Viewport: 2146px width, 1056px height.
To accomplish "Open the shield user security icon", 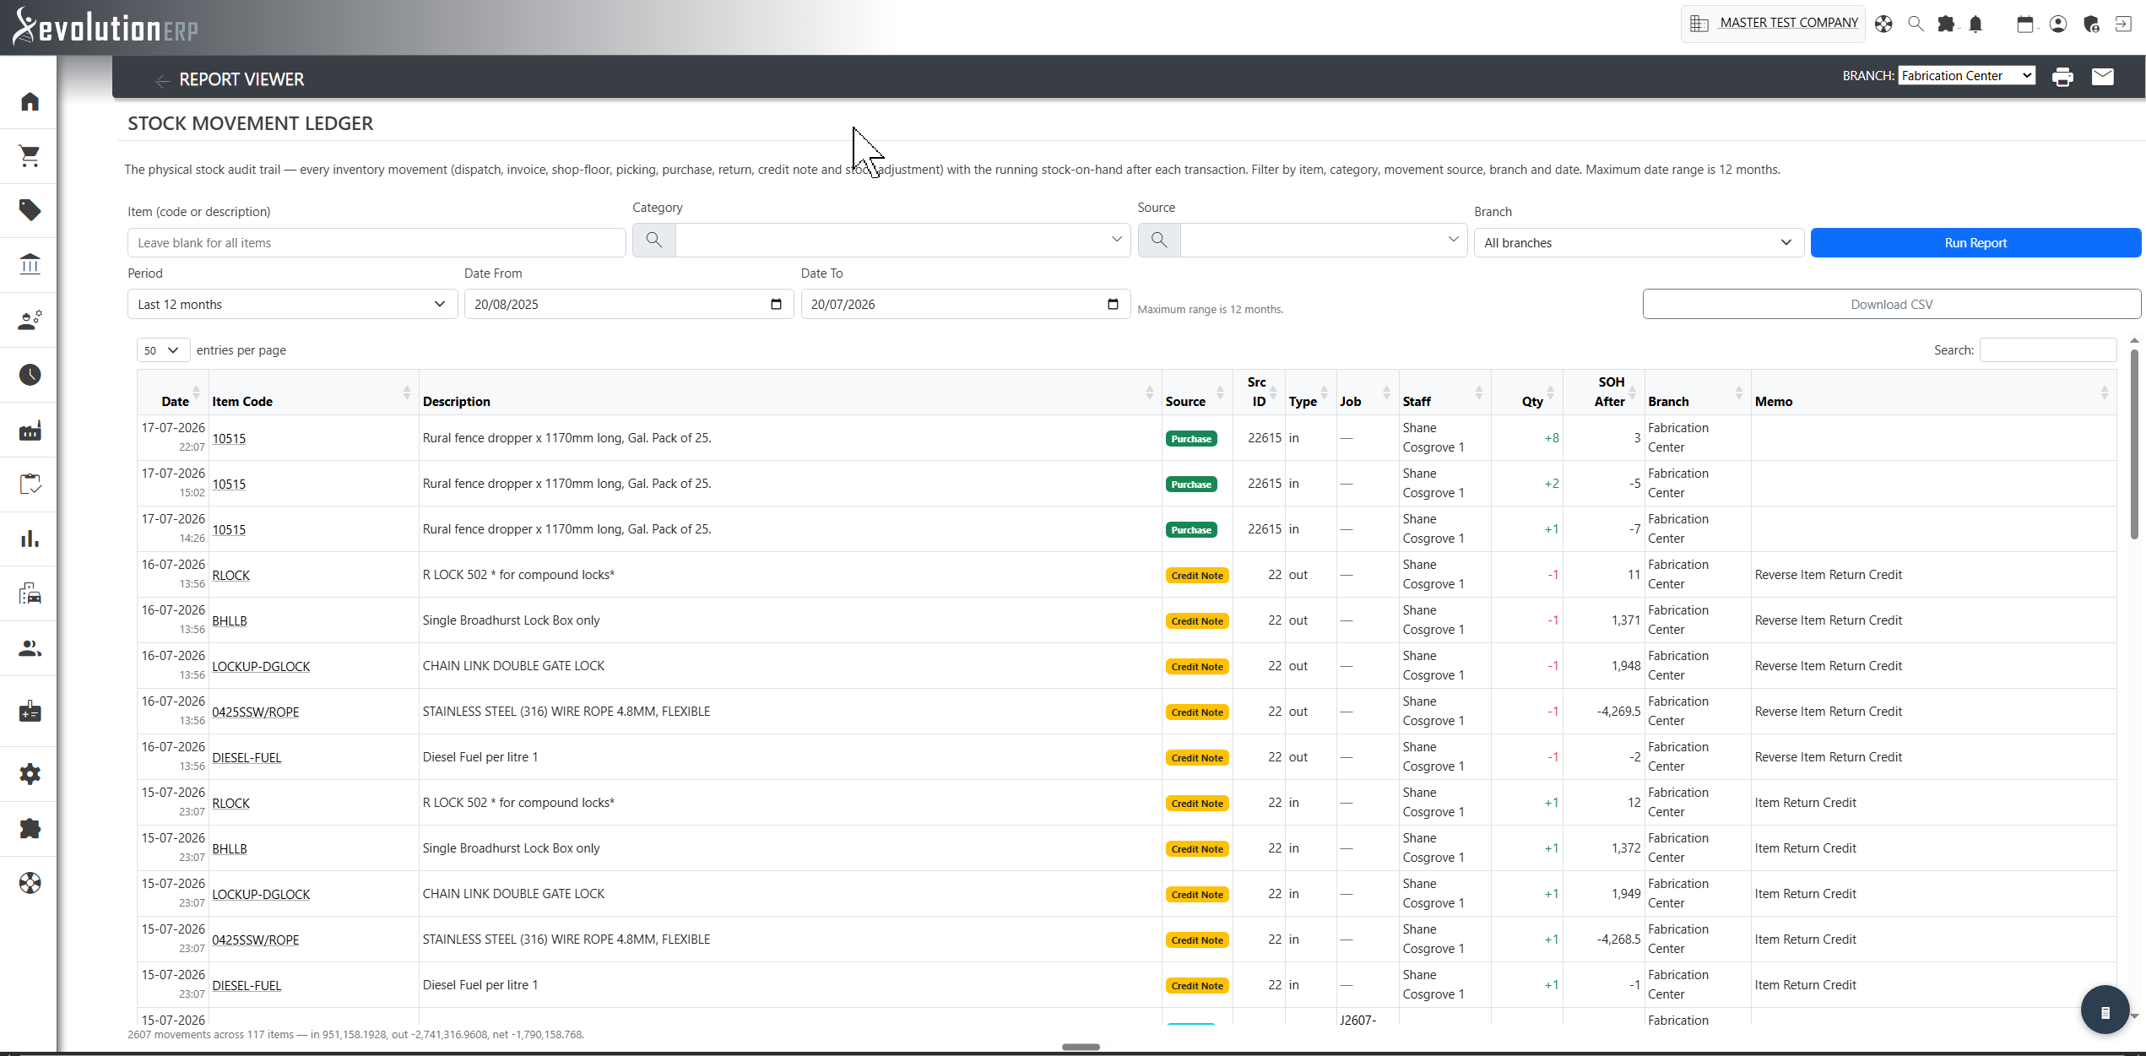I will [2091, 24].
